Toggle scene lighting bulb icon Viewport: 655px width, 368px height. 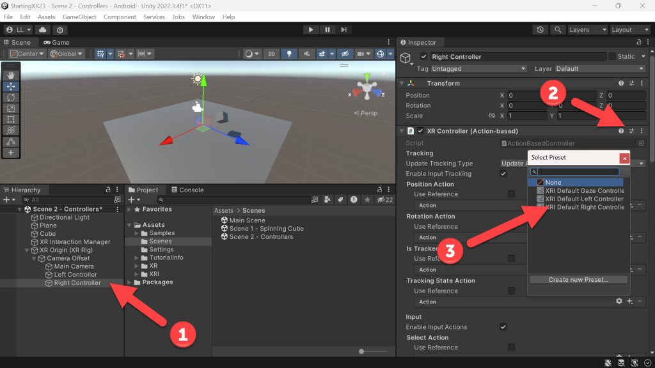coord(289,54)
